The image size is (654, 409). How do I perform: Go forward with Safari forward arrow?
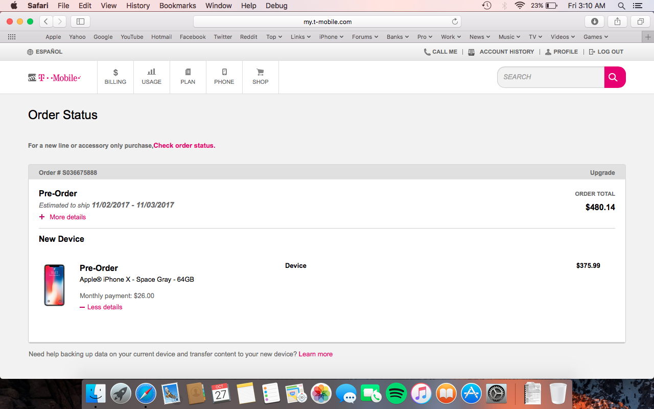pos(60,21)
